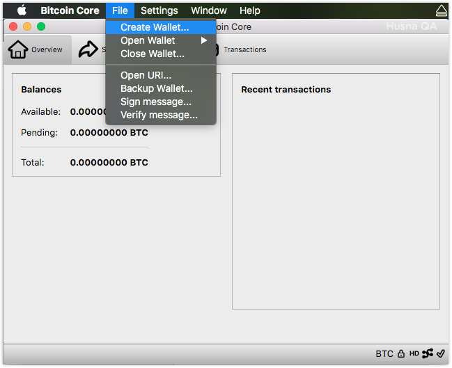
Task: Click the Balances heading
Action: tap(41, 90)
